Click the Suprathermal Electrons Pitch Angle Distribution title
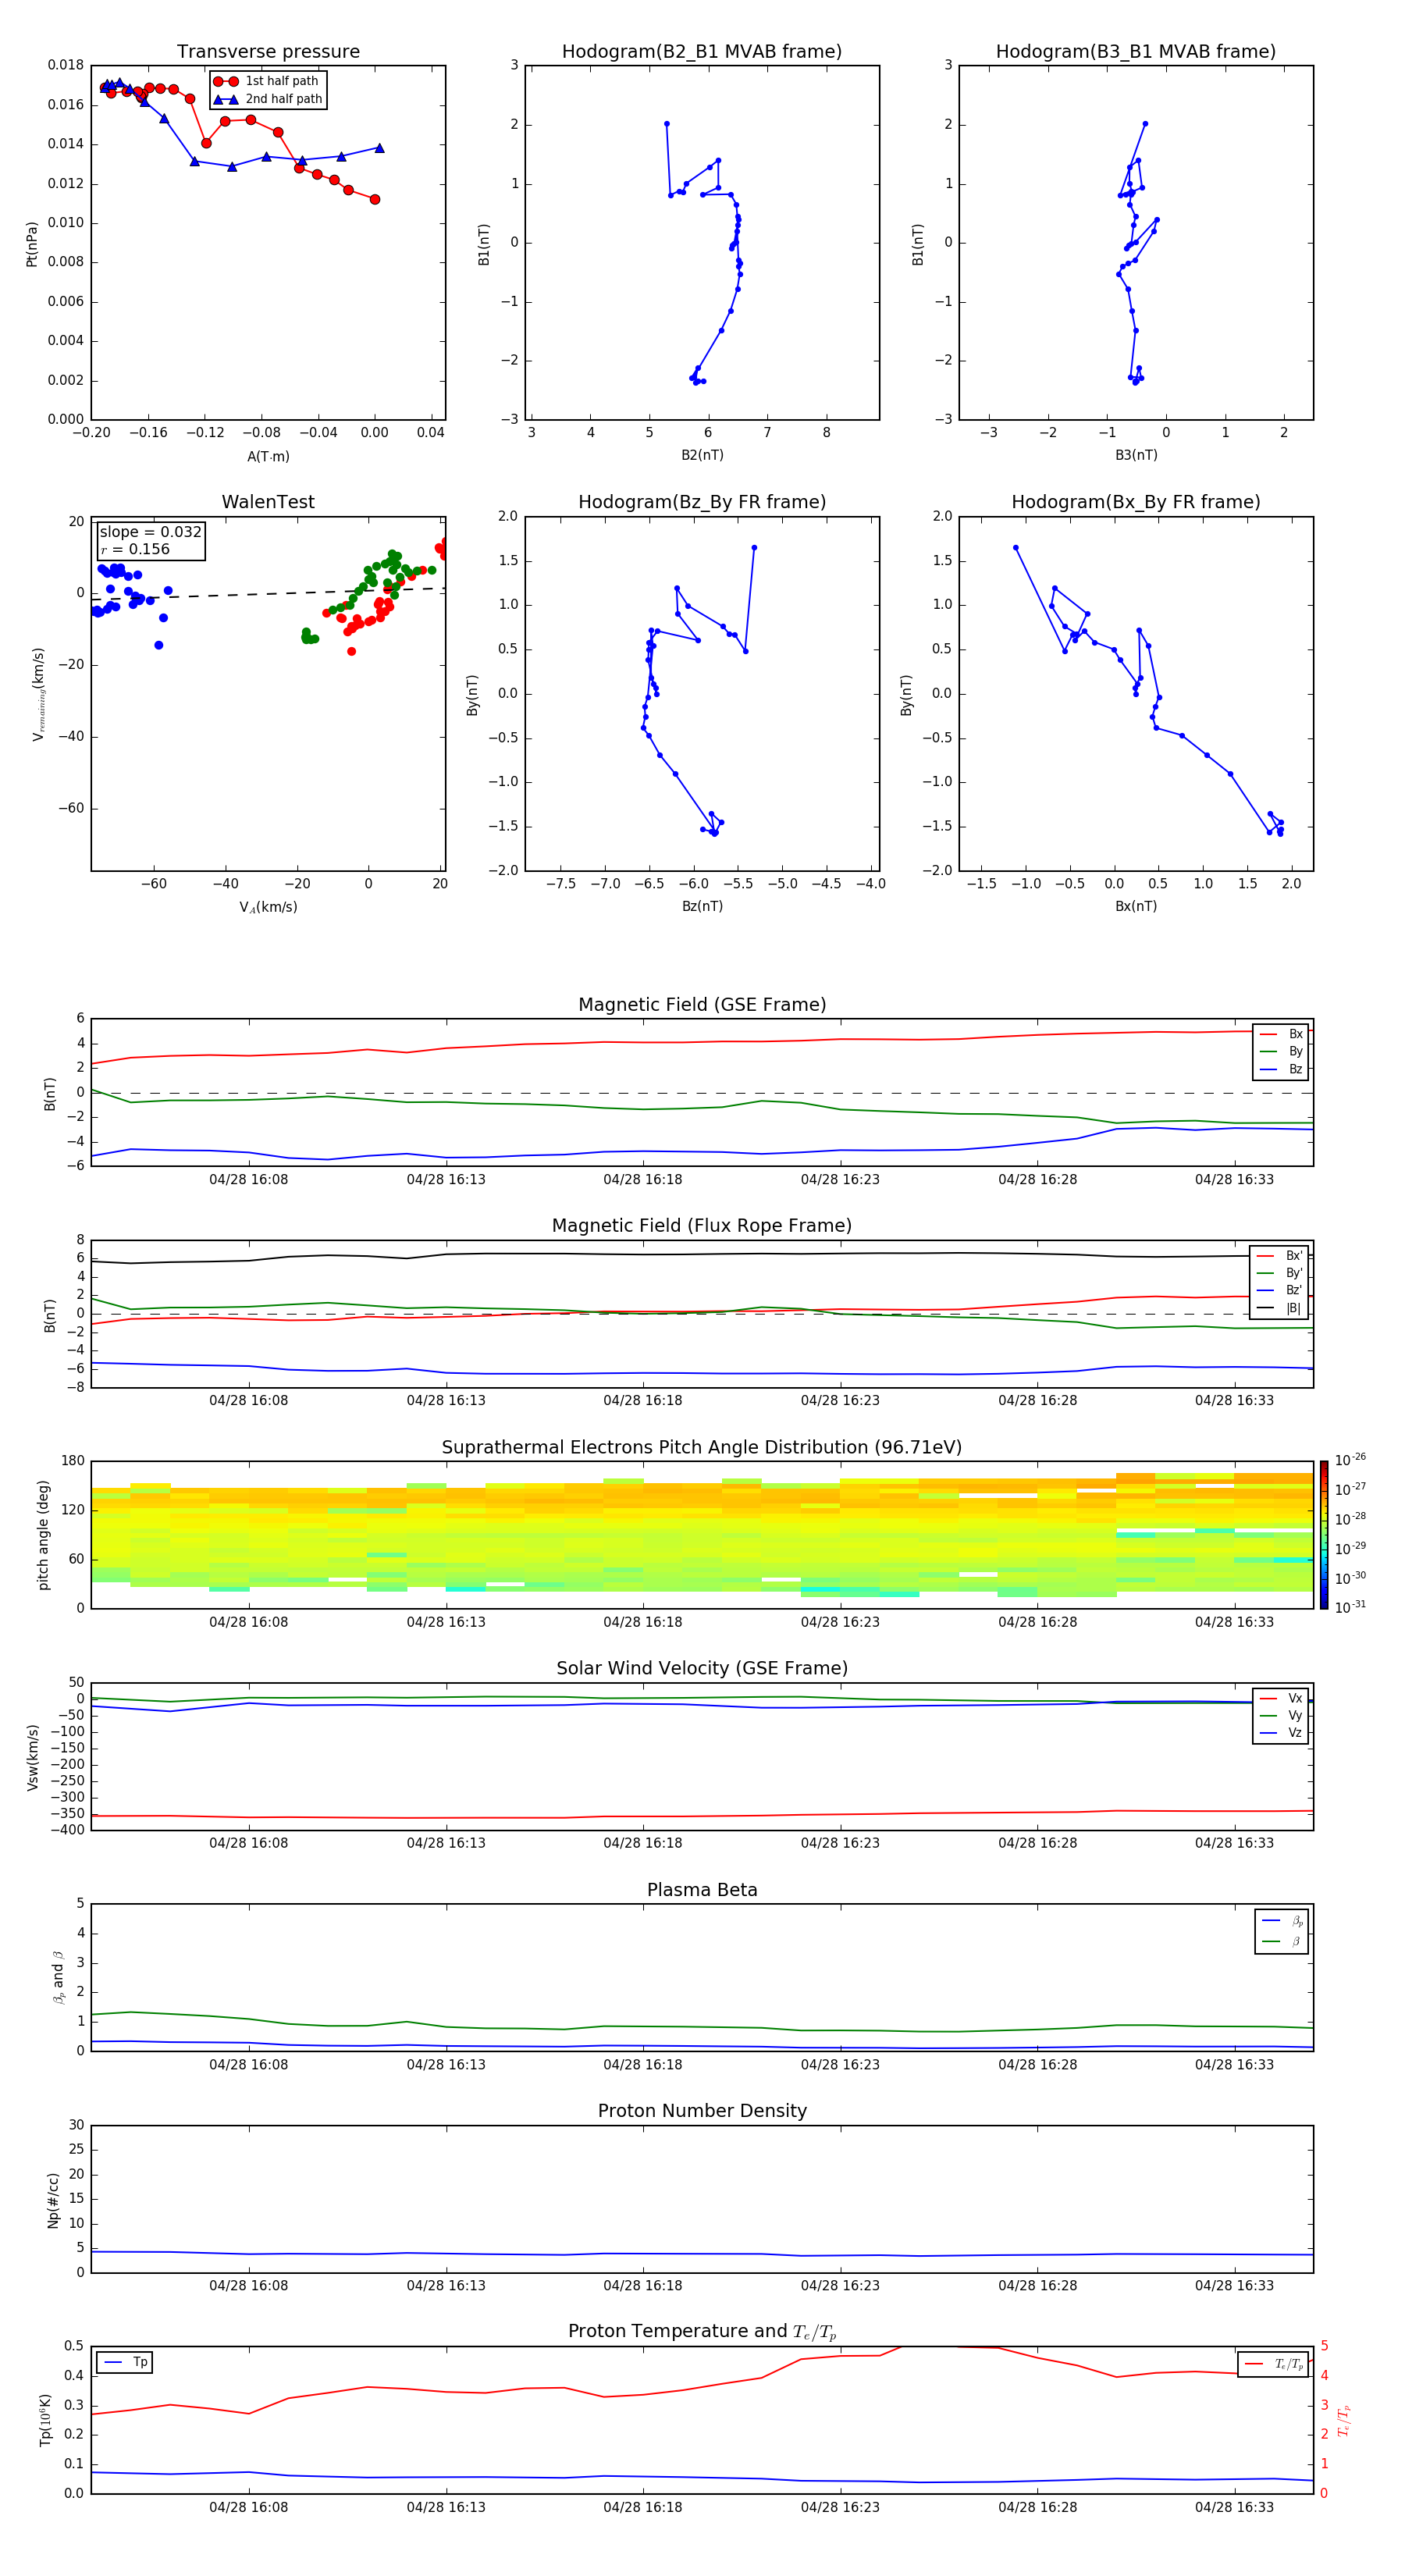Image resolution: width=1405 pixels, height=2576 pixels. tap(702, 1448)
